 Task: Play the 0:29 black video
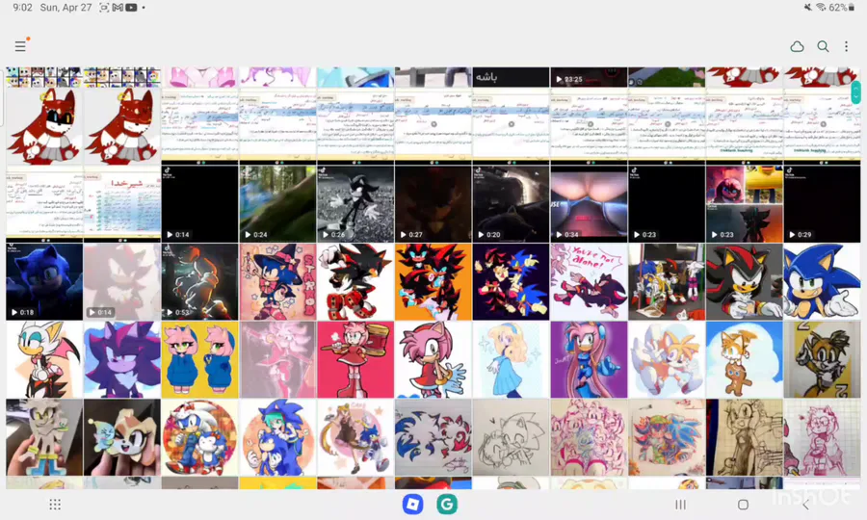(x=822, y=204)
